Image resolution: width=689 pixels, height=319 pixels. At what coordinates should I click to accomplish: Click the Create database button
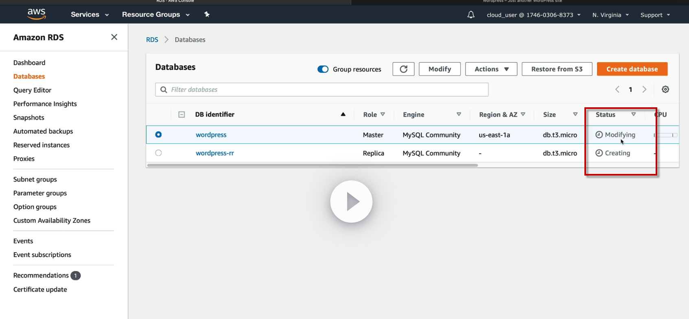pos(632,69)
